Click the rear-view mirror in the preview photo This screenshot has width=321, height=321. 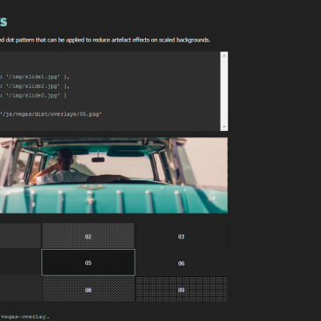[x=98, y=159]
